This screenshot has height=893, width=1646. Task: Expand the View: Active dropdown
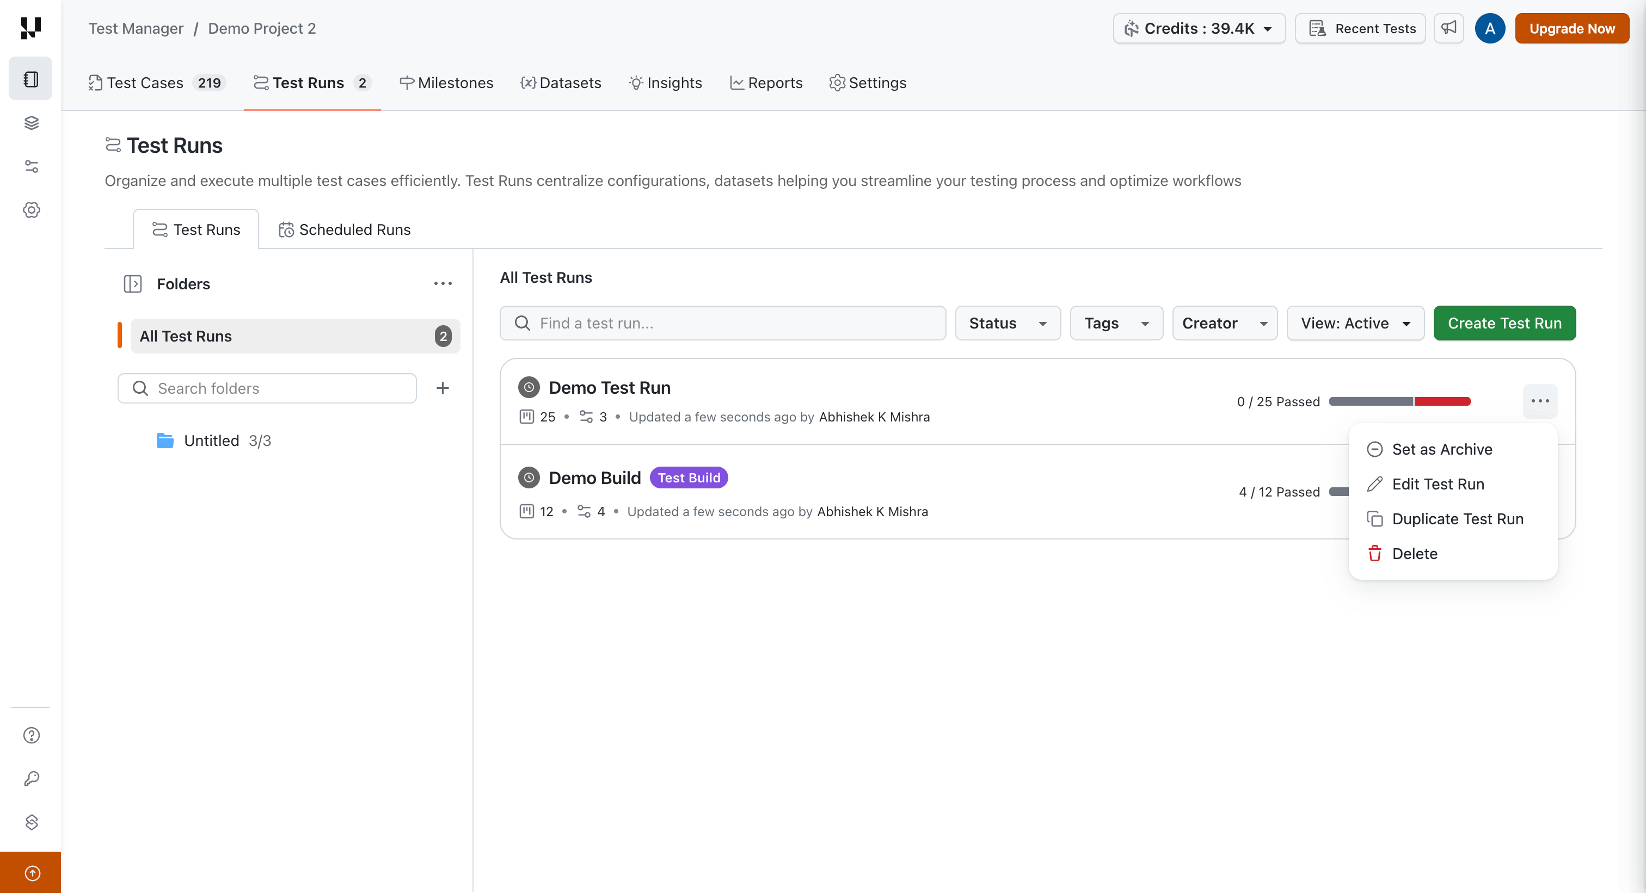tap(1355, 323)
